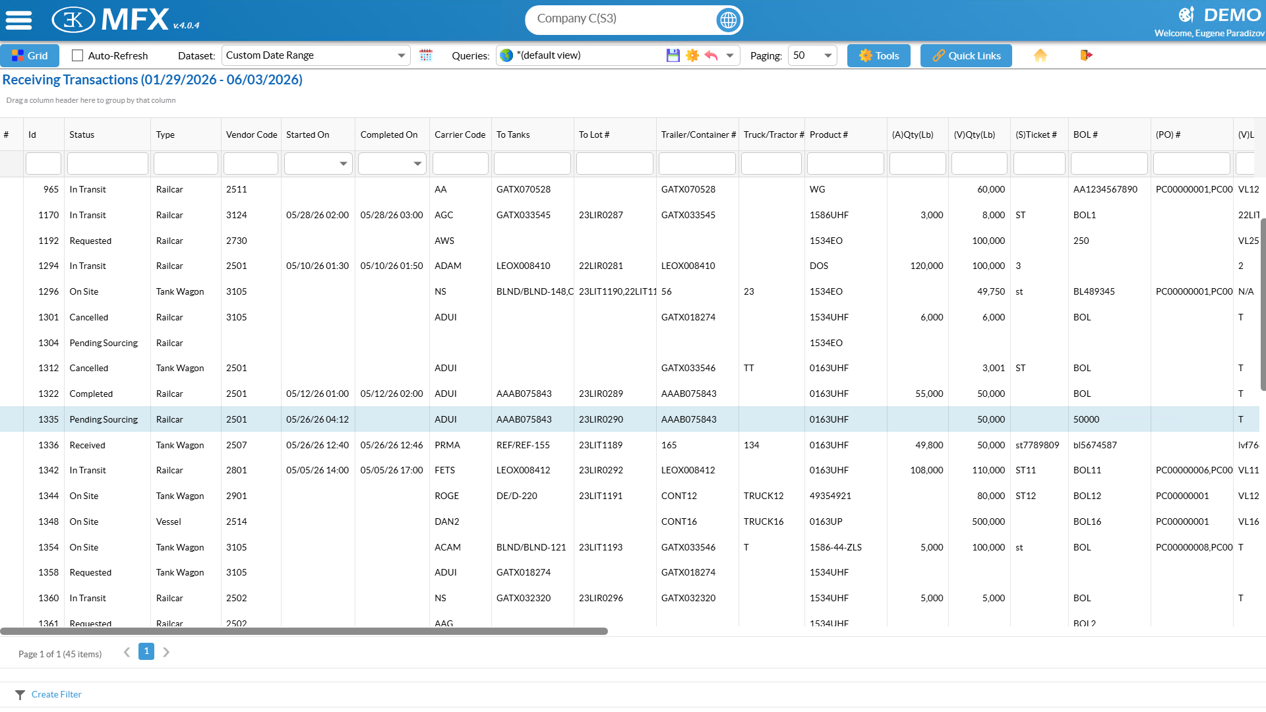Open the Completed On filter dropdown

coord(417,163)
